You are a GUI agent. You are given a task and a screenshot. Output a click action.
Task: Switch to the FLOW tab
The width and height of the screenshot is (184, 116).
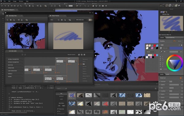[167, 74]
